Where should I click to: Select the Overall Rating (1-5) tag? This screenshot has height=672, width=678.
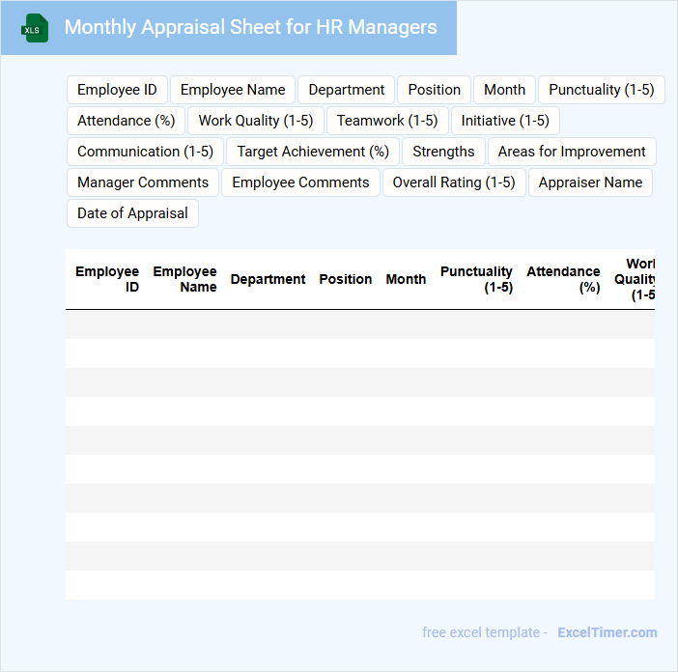pyautogui.click(x=454, y=182)
